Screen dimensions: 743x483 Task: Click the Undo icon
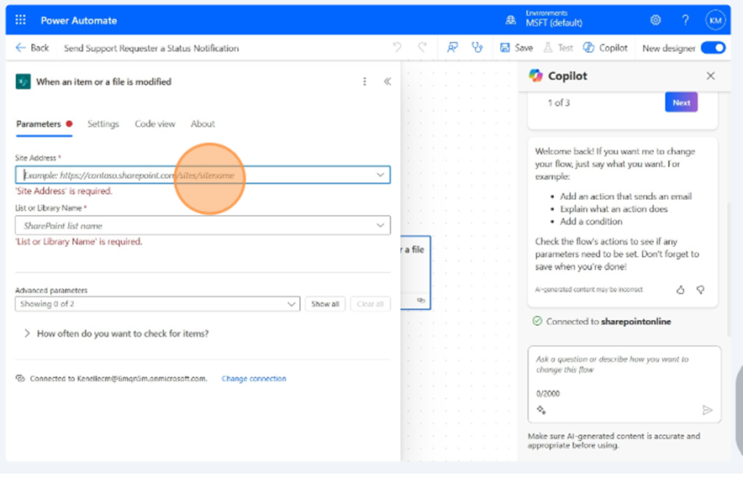[x=397, y=47]
